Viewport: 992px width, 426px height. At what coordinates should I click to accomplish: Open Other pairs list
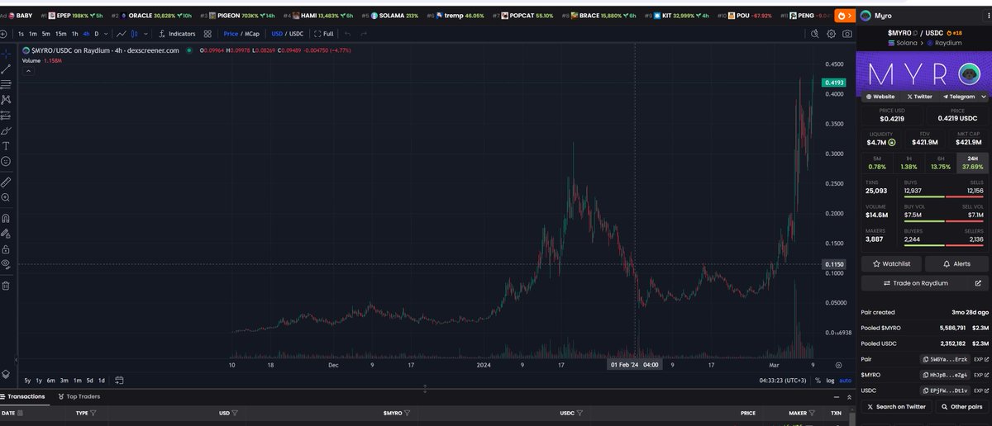[x=961, y=407]
